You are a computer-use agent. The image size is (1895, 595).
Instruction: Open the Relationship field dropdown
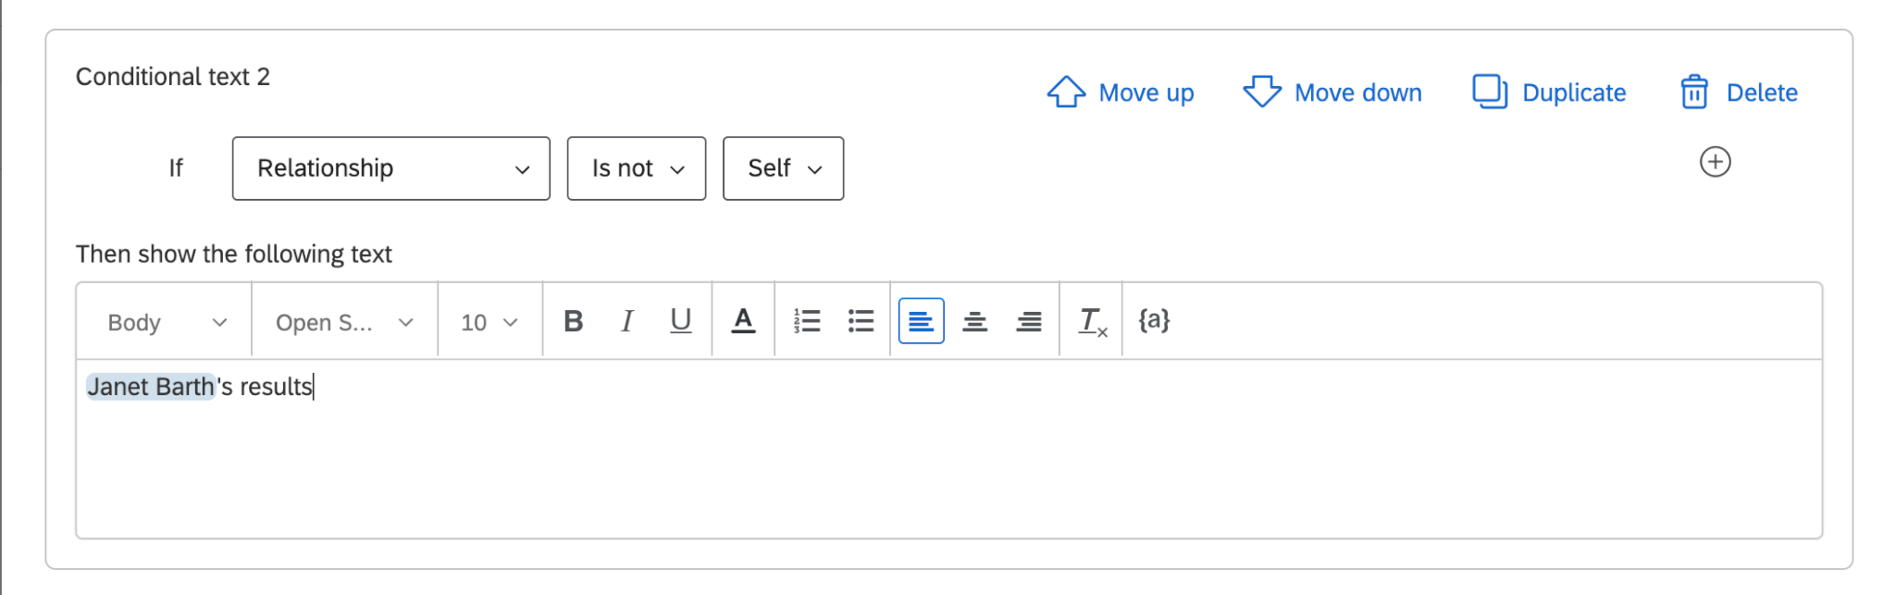pos(390,167)
